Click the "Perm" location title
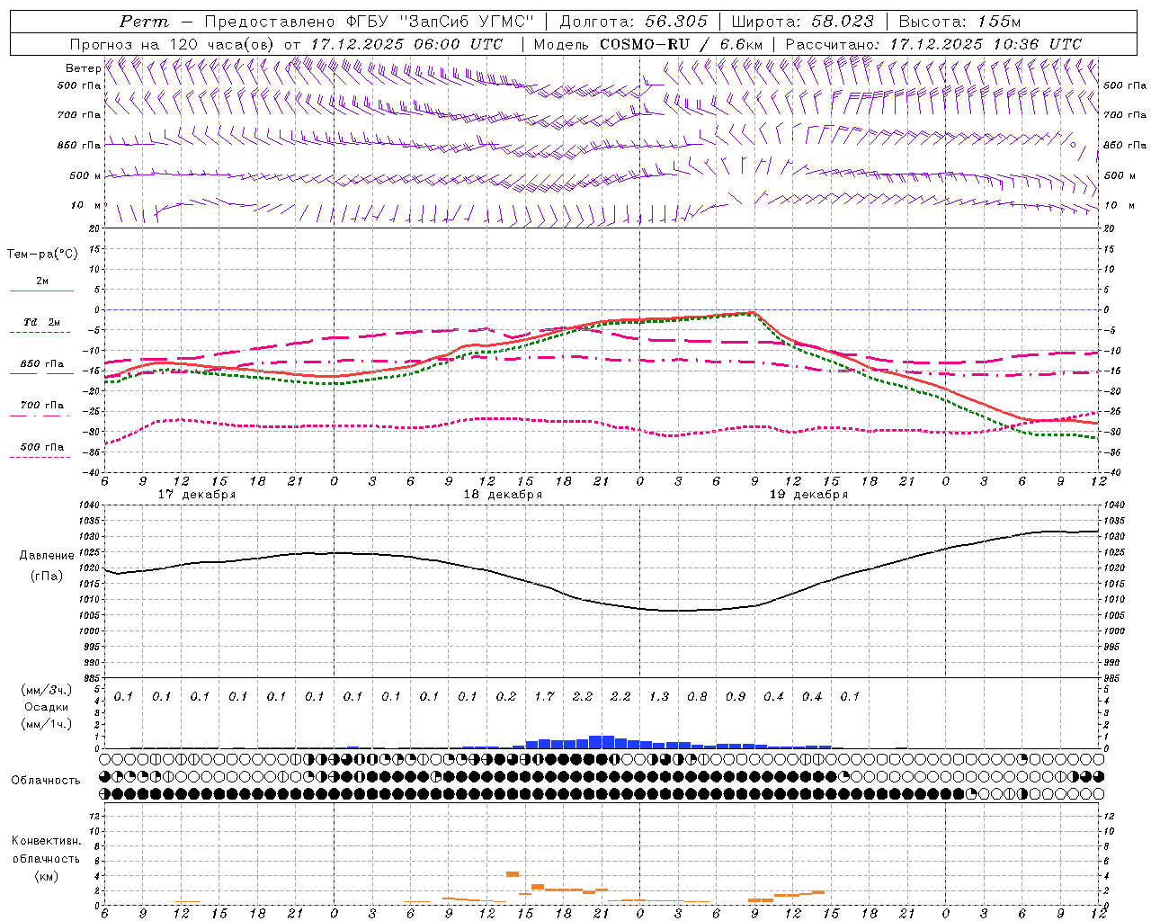 pos(143,22)
